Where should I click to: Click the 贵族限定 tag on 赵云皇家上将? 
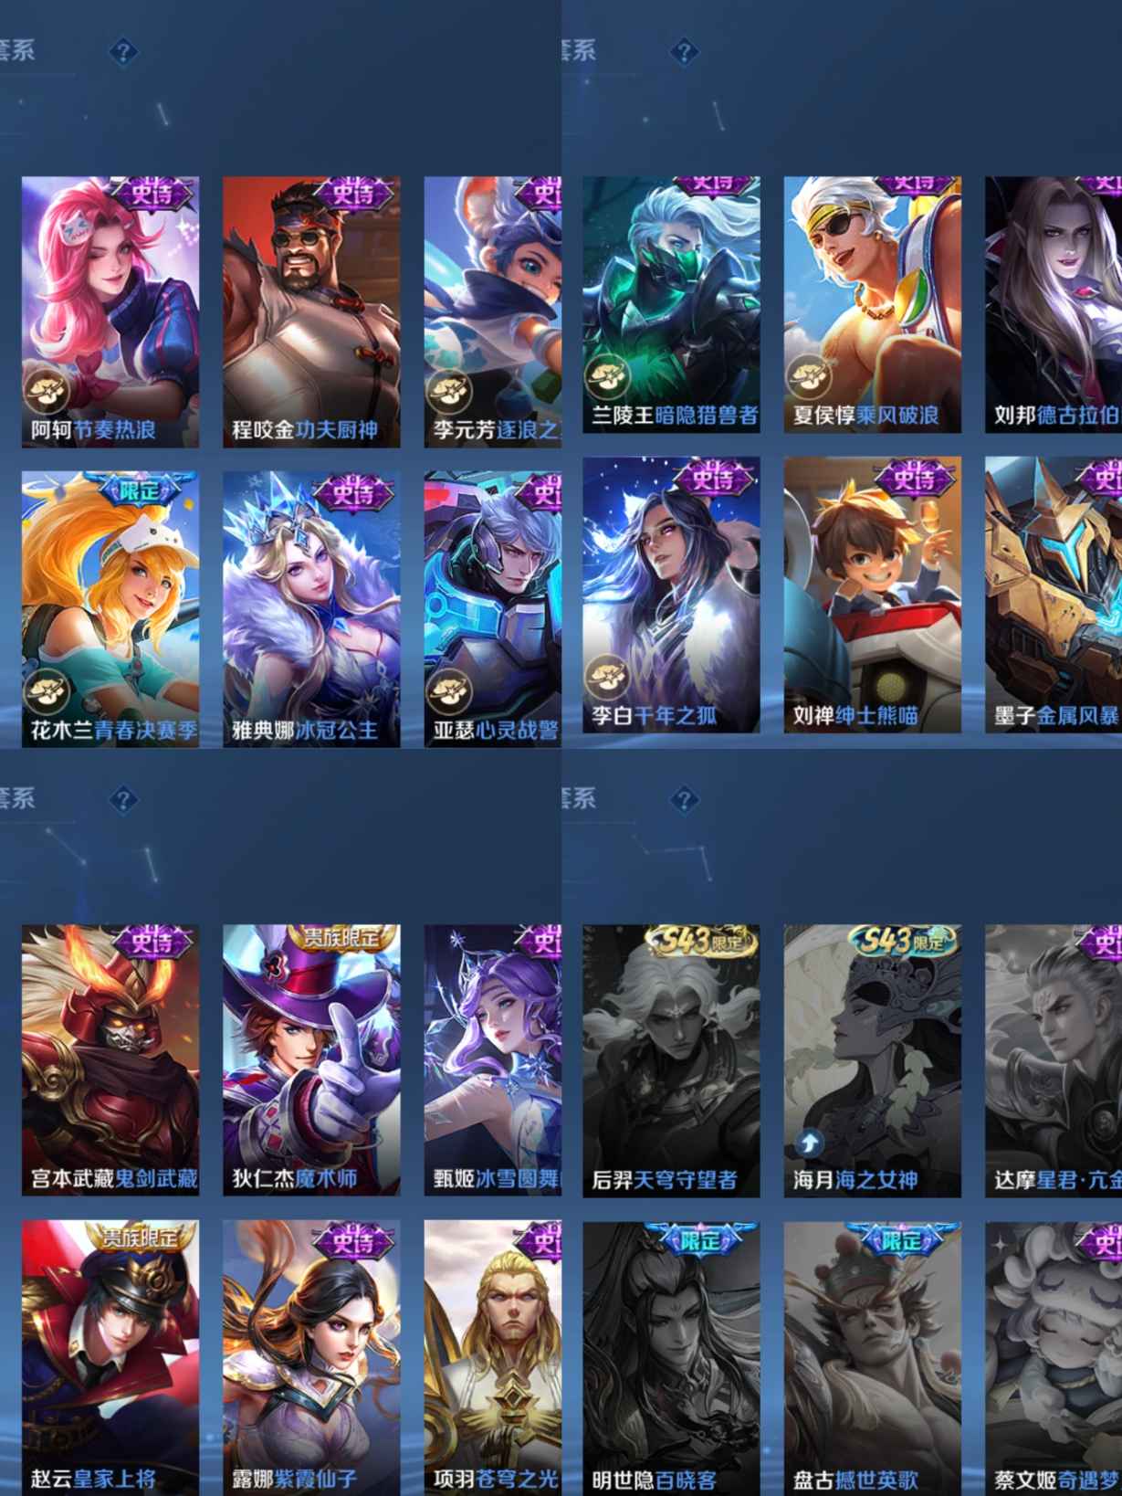[141, 1238]
